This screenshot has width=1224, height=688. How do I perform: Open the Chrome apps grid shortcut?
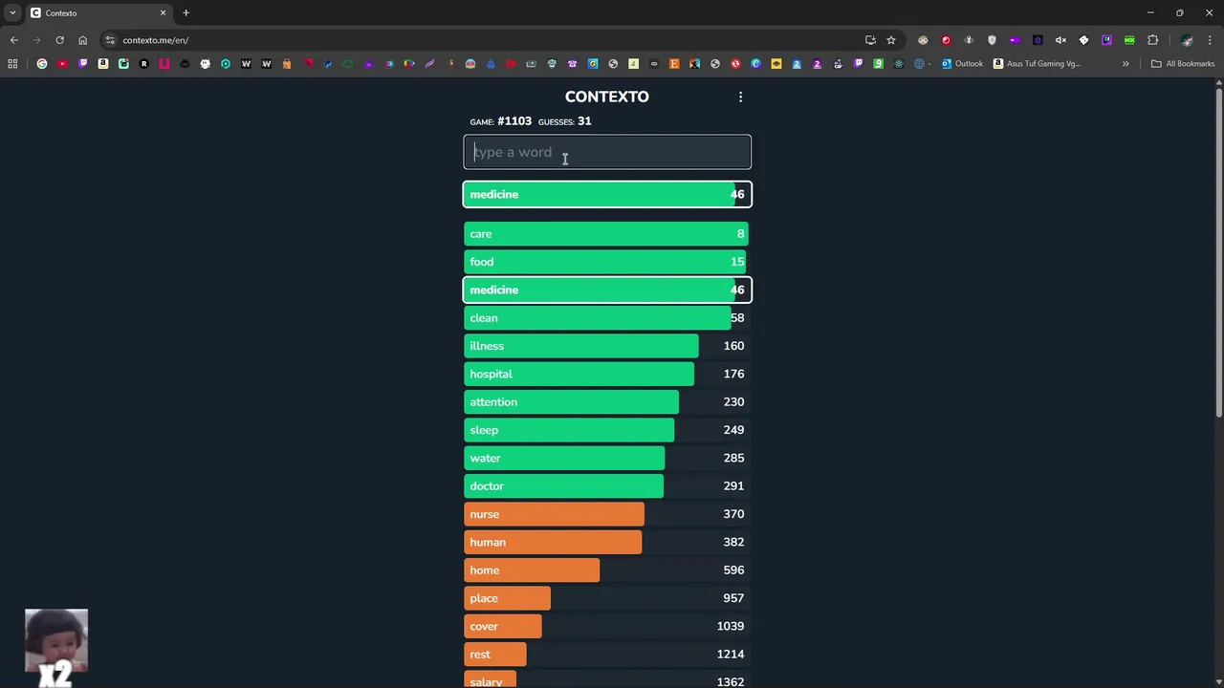[x=12, y=64]
